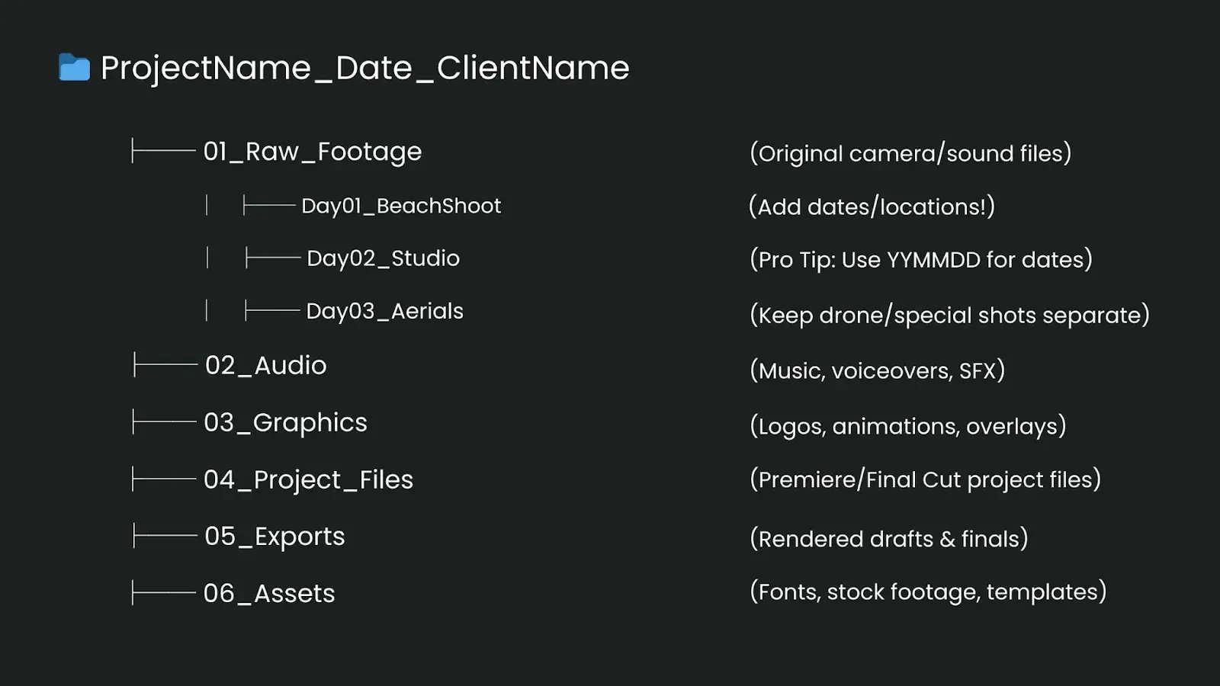The height and width of the screenshot is (686, 1220).
Task: Open the 04_Project_Files folder
Action: (308, 479)
